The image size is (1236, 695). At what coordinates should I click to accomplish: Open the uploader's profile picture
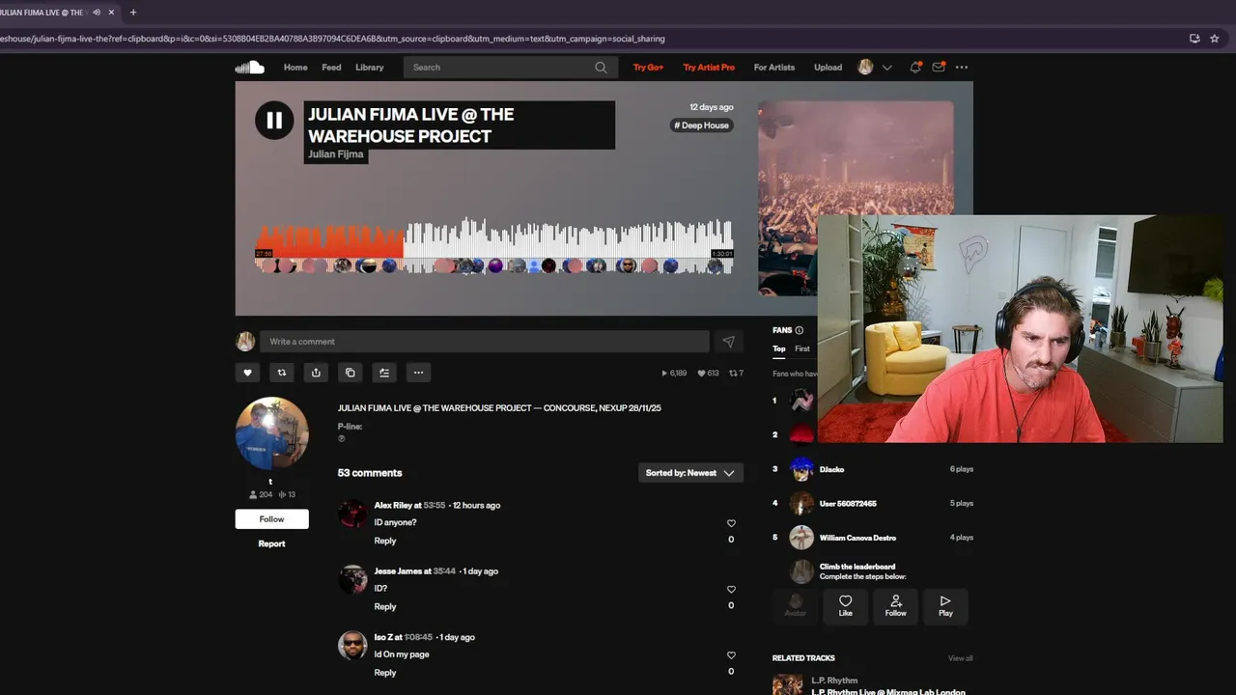pyautogui.click(x=272, y=433)
